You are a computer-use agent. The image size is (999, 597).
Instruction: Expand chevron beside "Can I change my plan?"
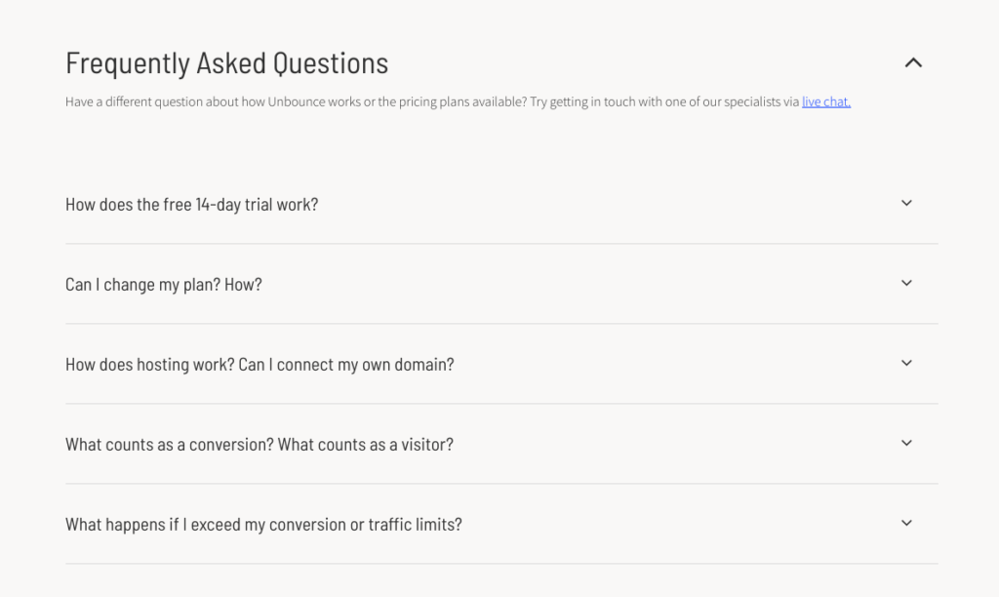click(x=906, y=283)
